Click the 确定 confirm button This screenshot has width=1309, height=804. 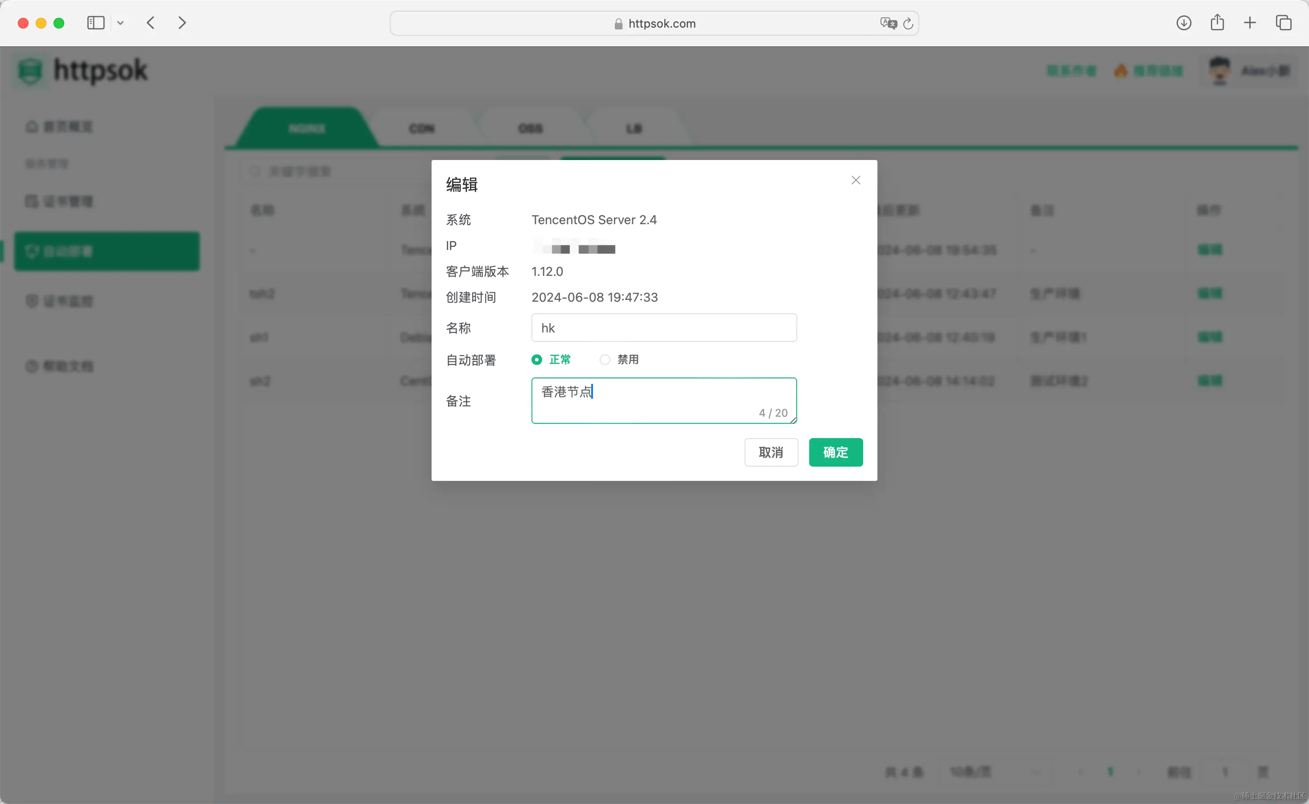(x=835, y=452)
